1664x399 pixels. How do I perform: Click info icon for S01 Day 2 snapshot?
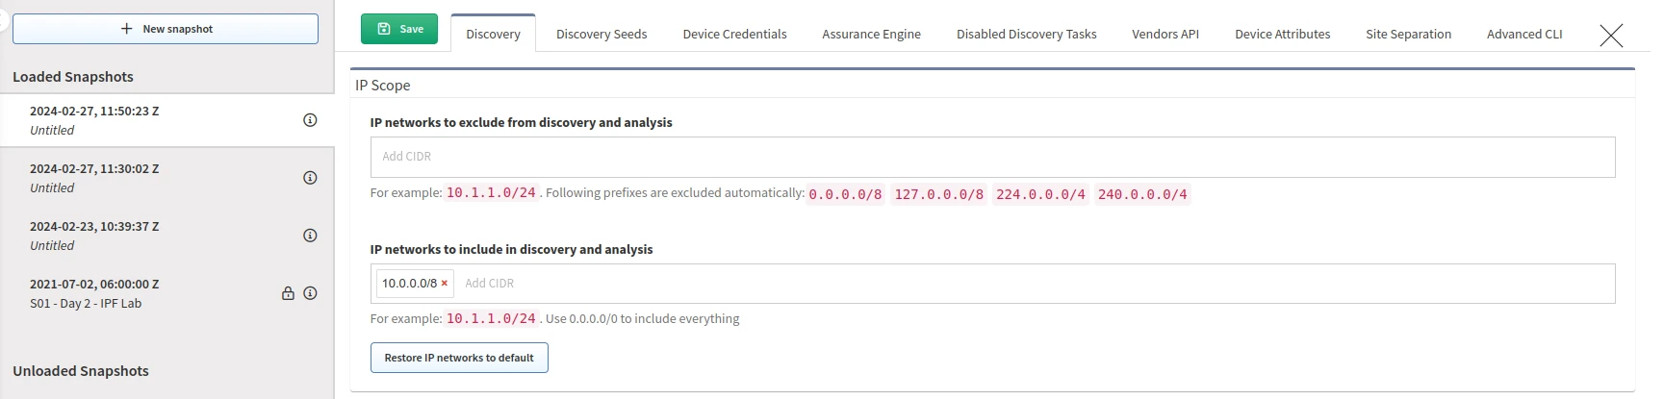[310, 293]
